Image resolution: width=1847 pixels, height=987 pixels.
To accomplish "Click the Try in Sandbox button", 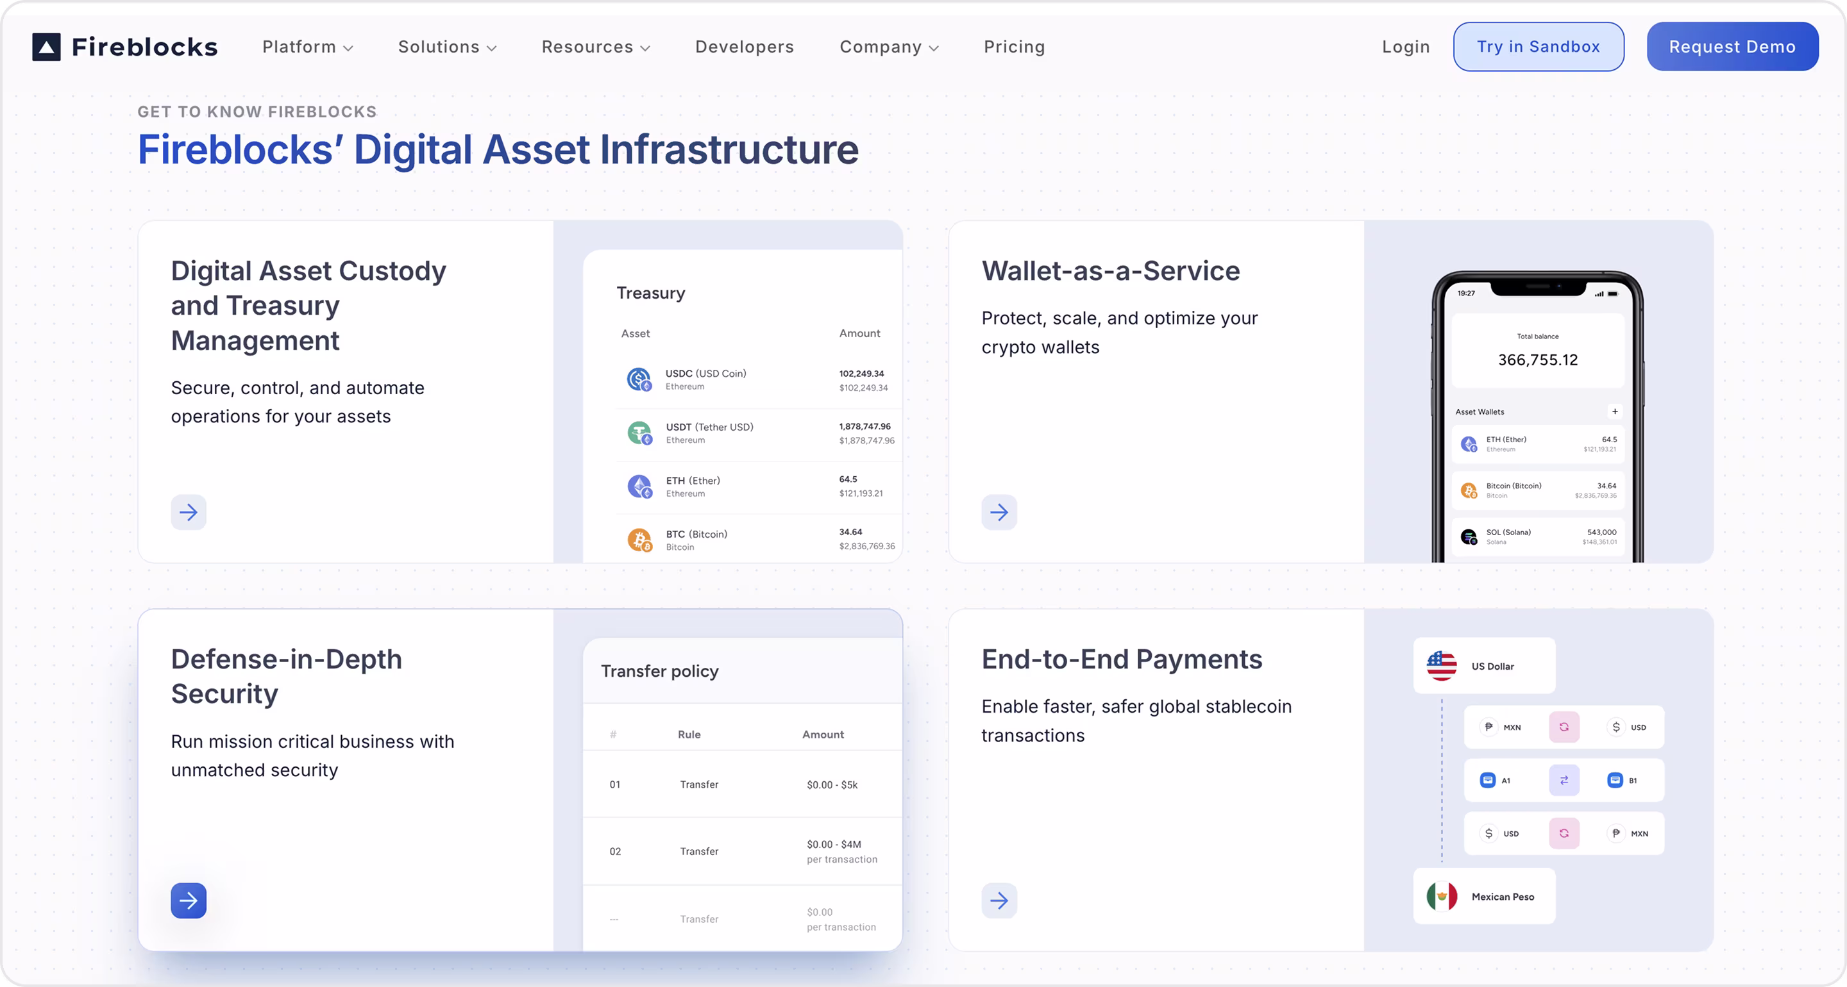I will (x=1538, y=47).
